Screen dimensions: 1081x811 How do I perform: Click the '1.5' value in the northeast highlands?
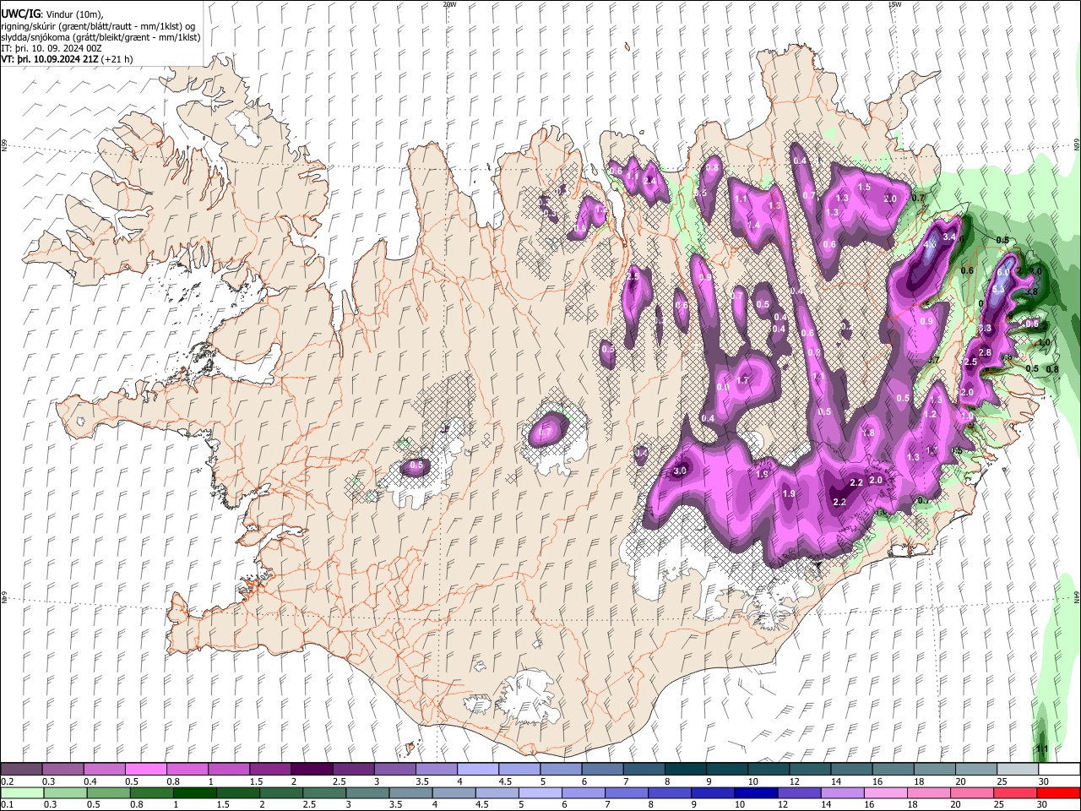864,188
